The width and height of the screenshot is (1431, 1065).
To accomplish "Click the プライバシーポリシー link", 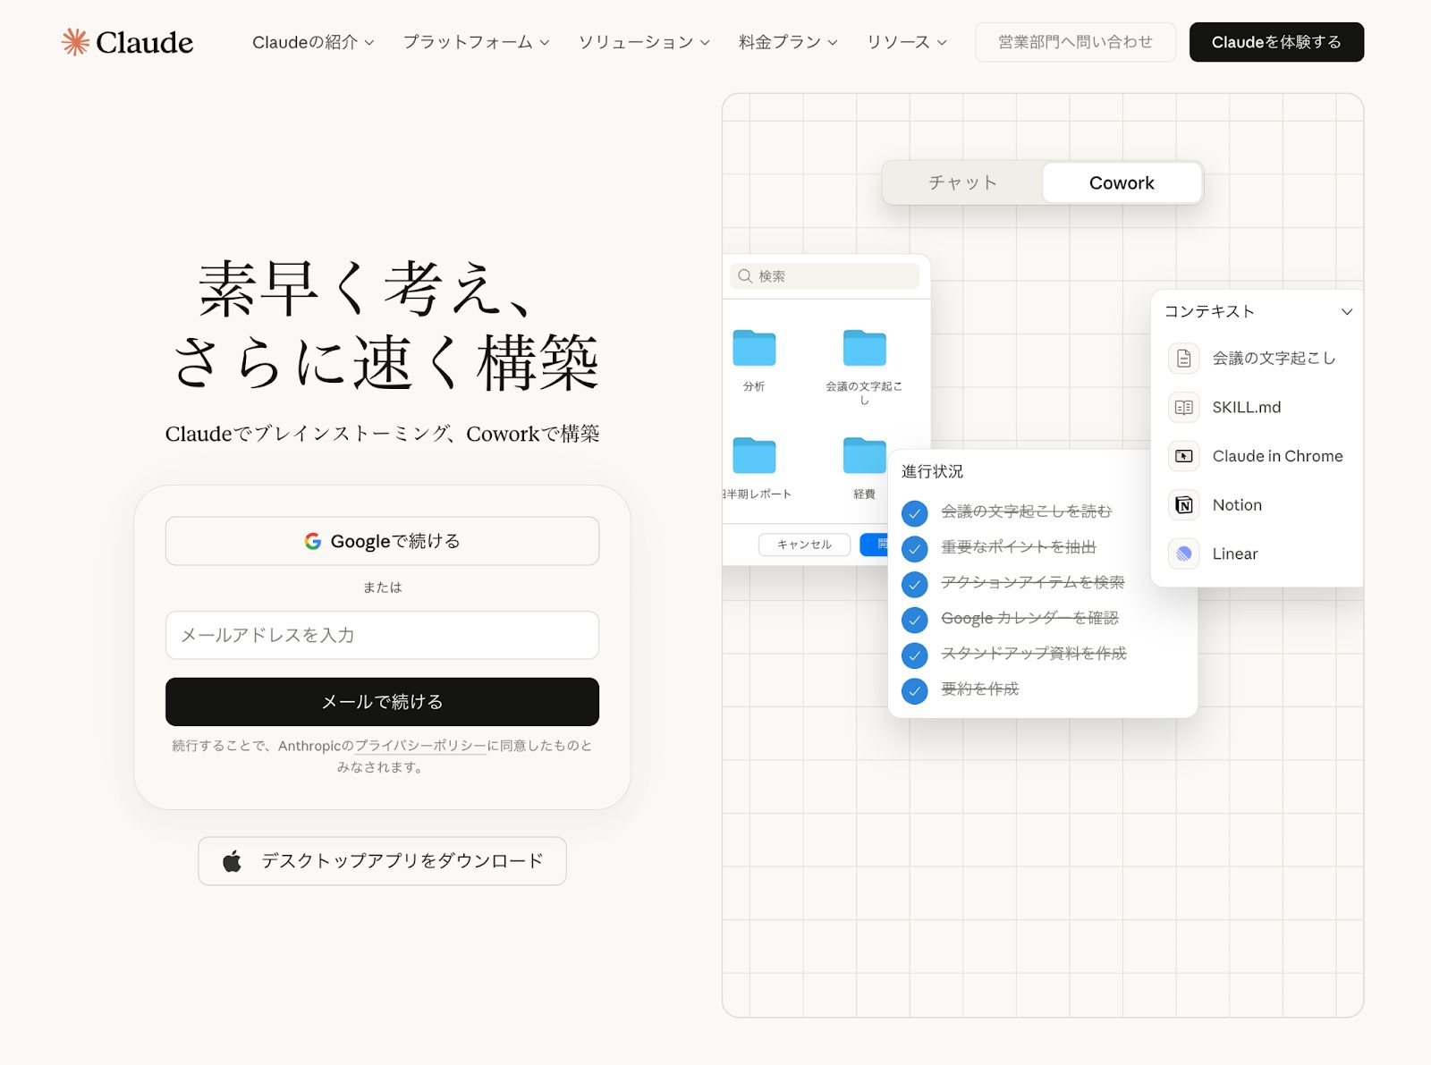I will (x=419, y=746).
